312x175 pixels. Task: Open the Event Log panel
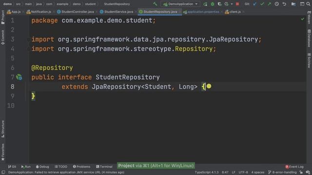click(x=294, y=167)
